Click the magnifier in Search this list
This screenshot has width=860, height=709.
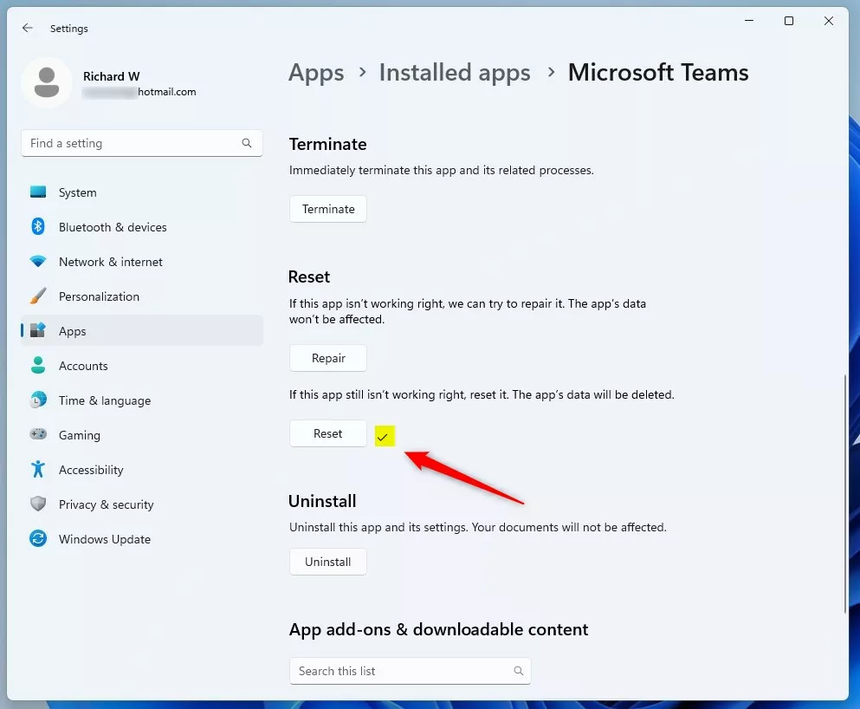point(518,671)
